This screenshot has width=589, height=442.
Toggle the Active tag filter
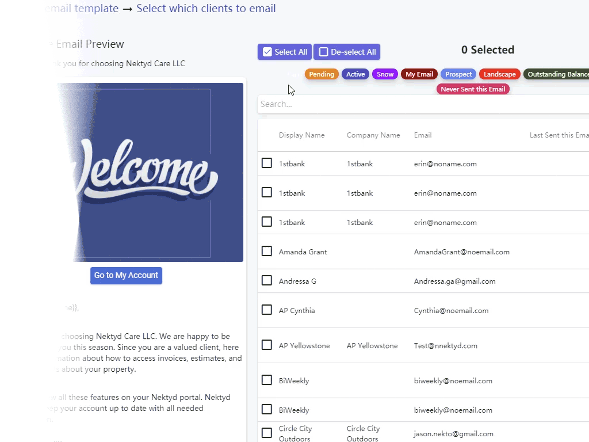(x=355, y=74)
